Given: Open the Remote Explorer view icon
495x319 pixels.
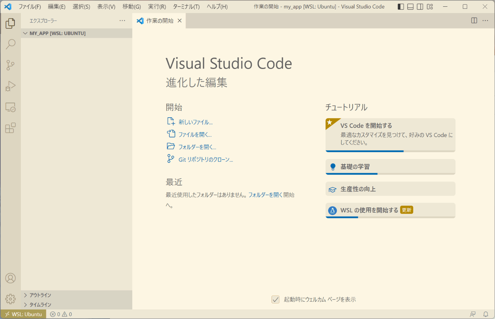Looking at the screenshot, I should tap(10, 107).
